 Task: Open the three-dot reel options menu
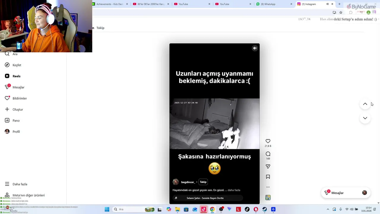[268, 187]
